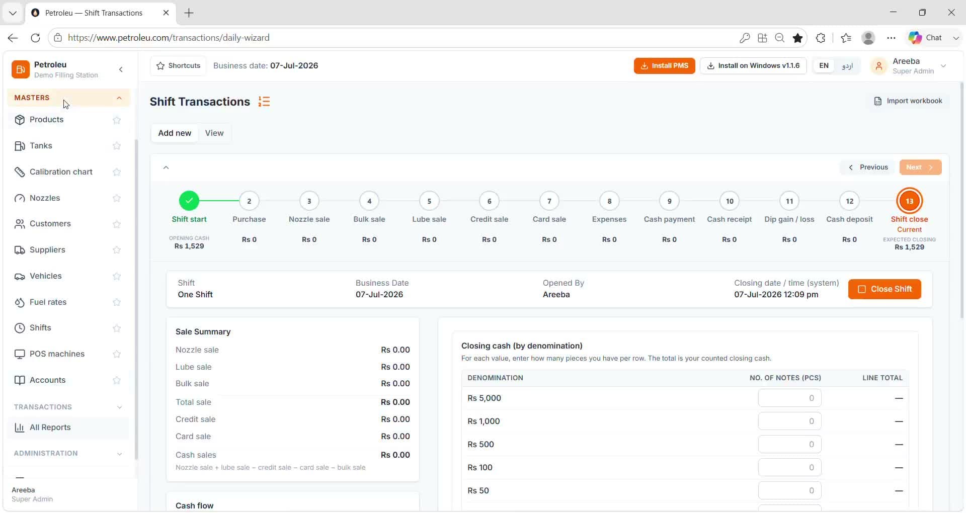The image size is (966, 513).
Task: Go back in browser history
Action: pyautogui.click(x=13, y=38)
